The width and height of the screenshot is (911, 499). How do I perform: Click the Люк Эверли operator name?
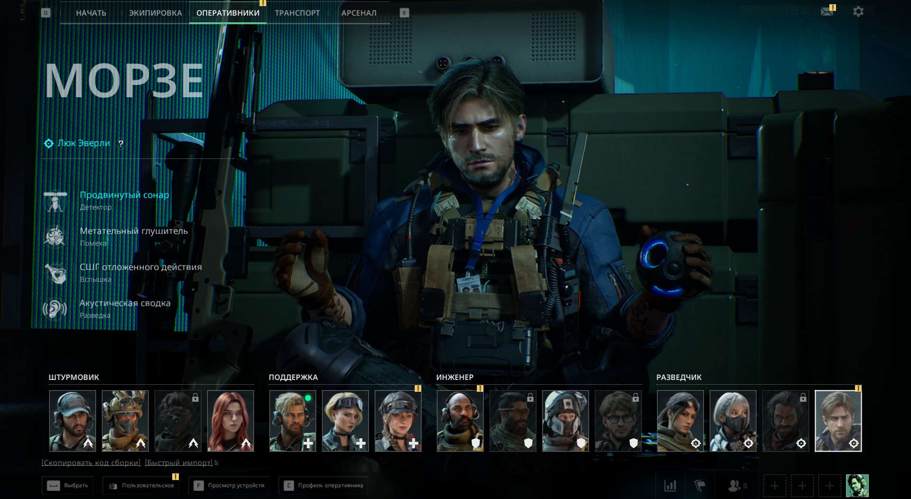[x=84, y=143]
